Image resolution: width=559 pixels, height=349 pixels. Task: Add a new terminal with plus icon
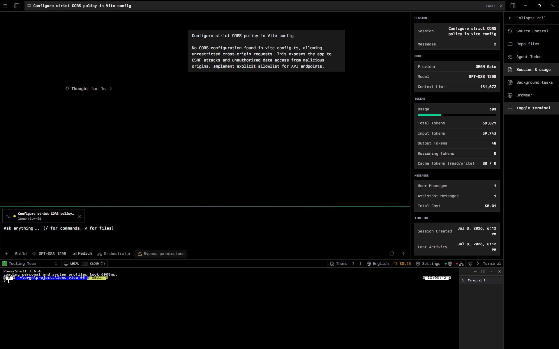(475, 272)
